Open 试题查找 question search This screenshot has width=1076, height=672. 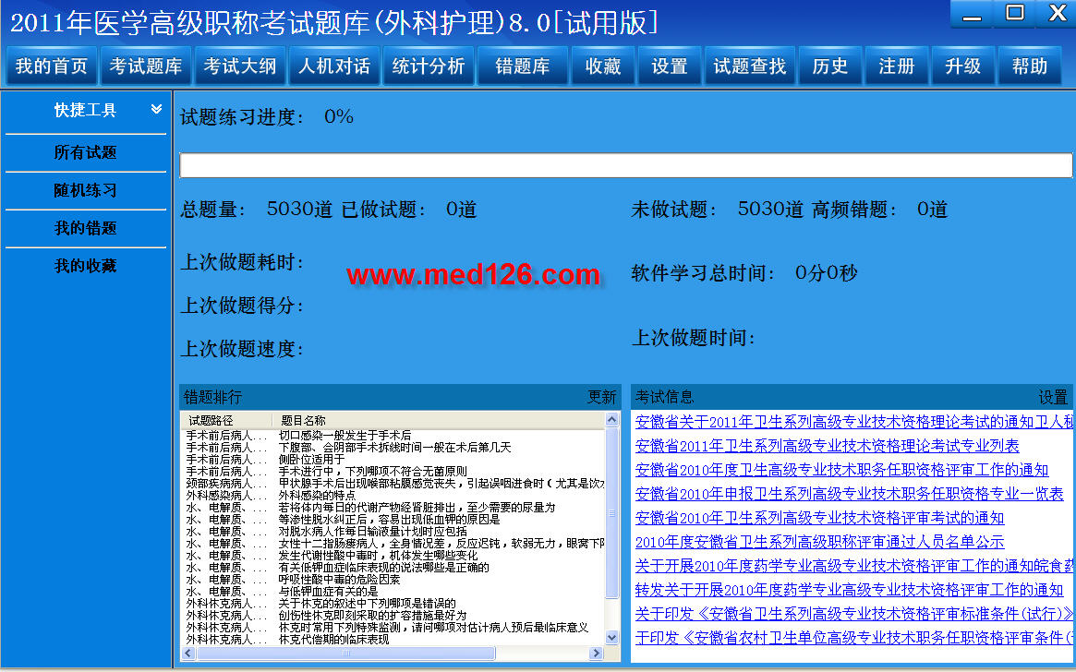click(750, 66)
